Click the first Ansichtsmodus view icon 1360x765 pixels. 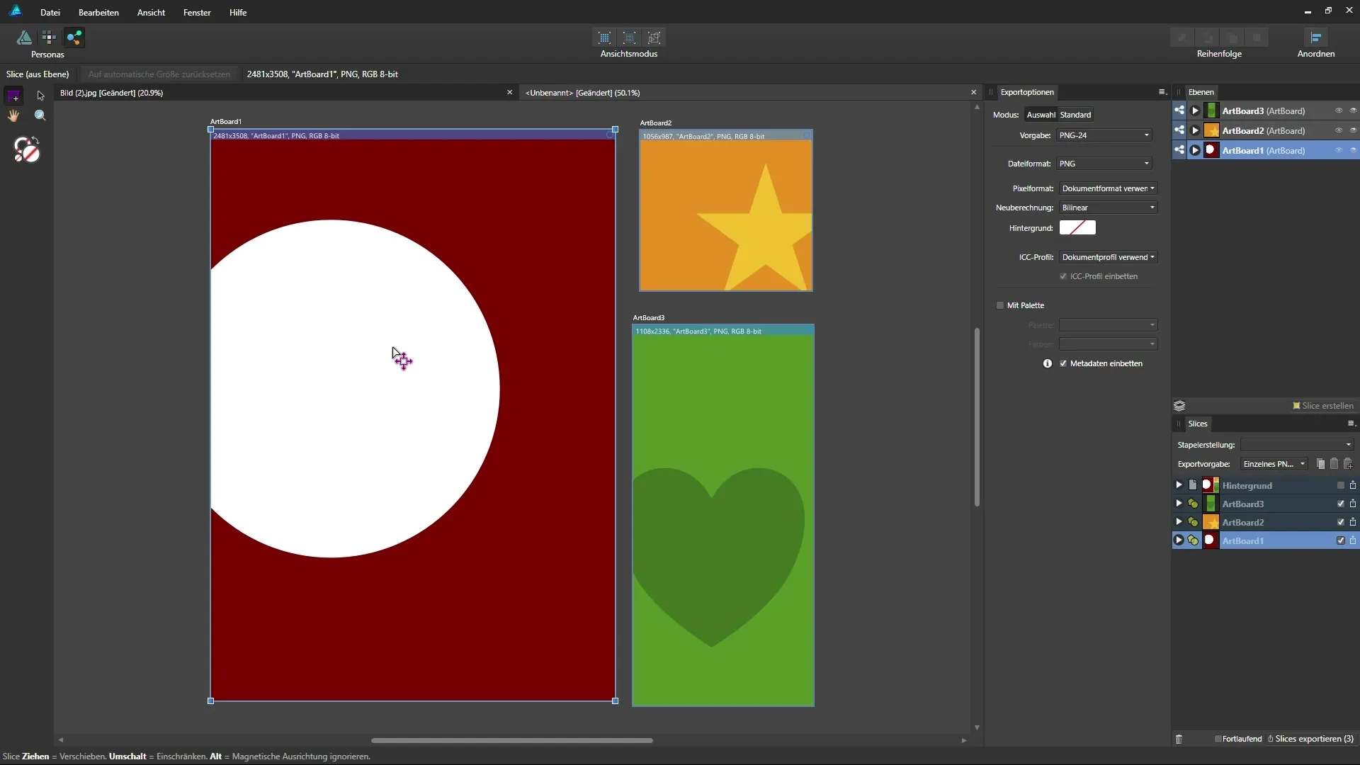(604, 38)
